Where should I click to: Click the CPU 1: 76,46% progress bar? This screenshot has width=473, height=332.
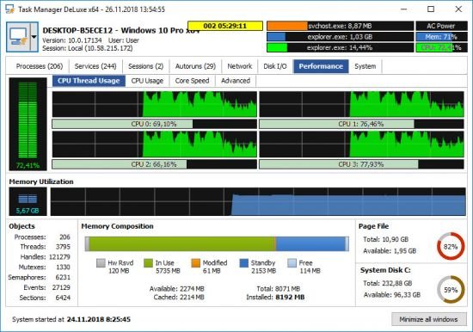[361, 124]
